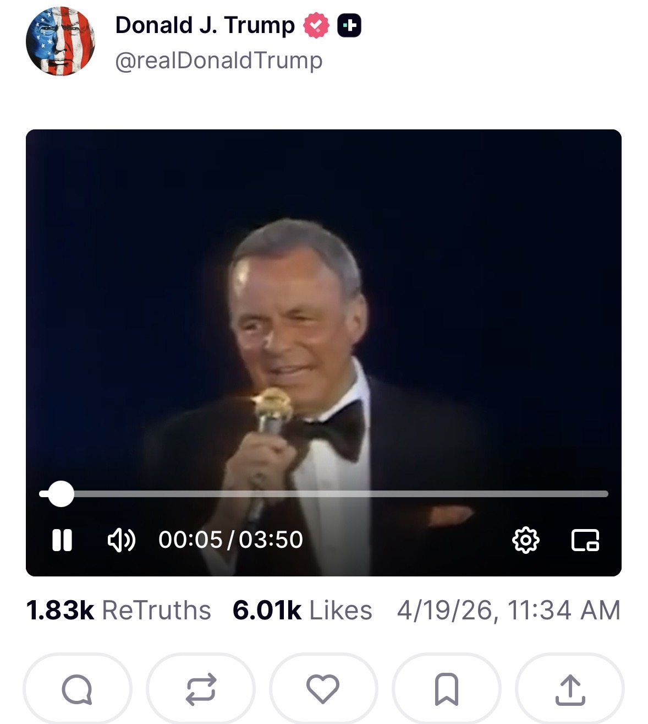
Task: Pause the playing video
Action: pos(62,540)
